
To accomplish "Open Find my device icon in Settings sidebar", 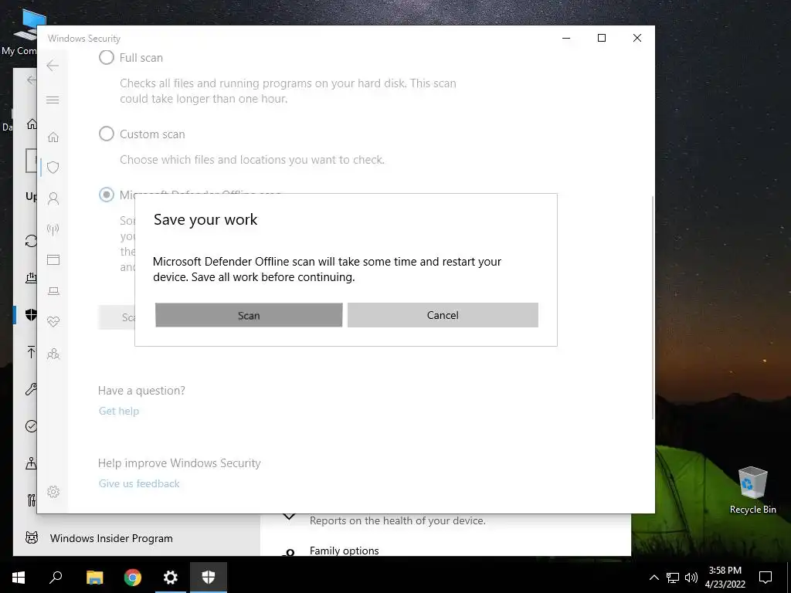I will click(31, 463).
